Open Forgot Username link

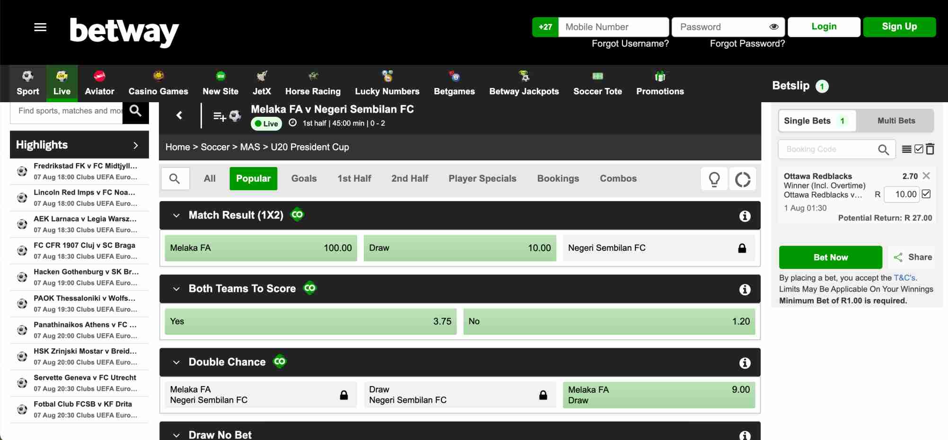coord(630,44)
